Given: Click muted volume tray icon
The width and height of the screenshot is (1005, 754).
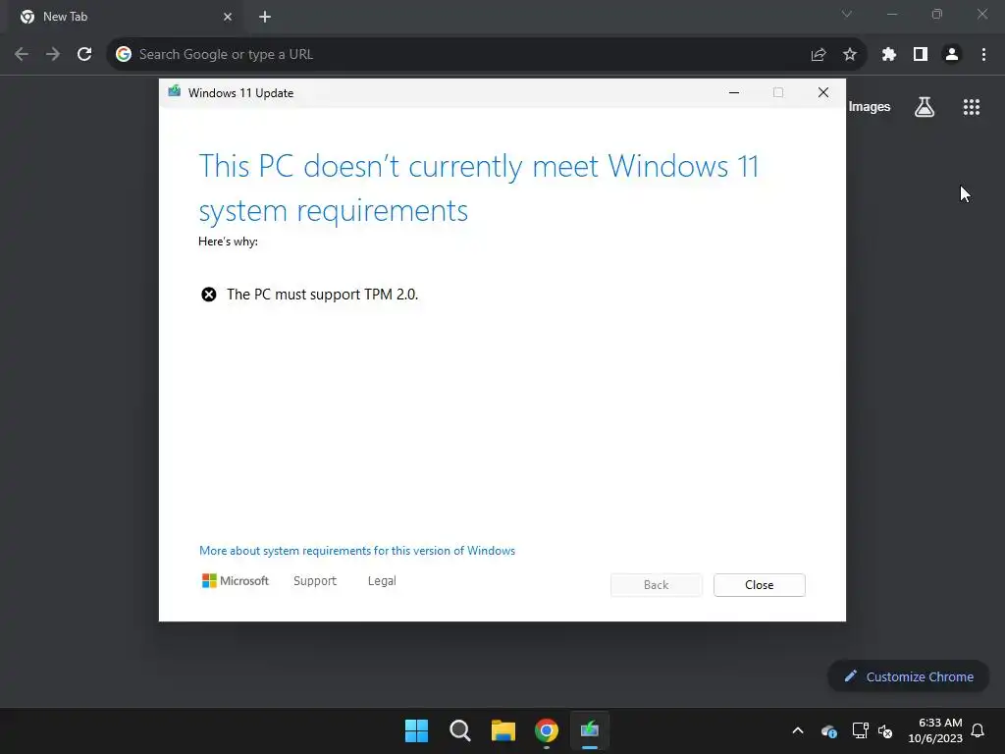Looking at the screenshot, I should 885,730.
